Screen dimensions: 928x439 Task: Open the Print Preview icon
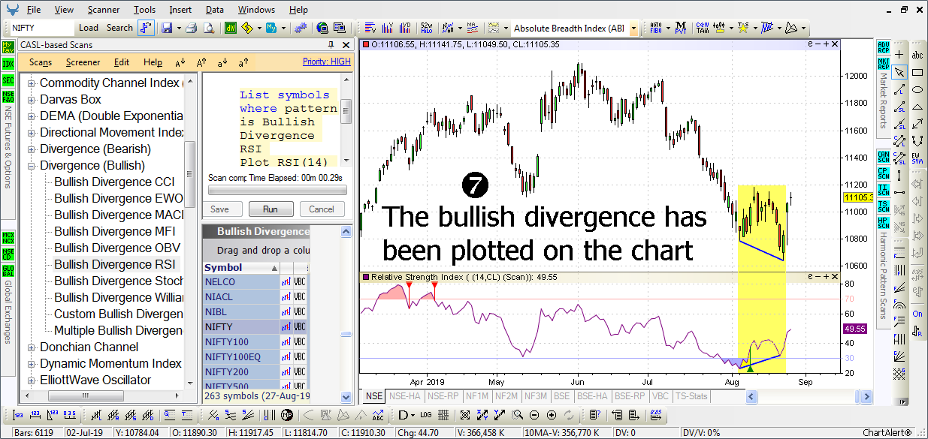[x=208, y=28]
